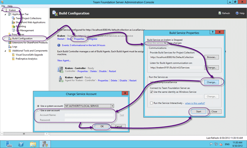
Task: Click ENG language indicator in tray
Action: click(x=227, y=144)
